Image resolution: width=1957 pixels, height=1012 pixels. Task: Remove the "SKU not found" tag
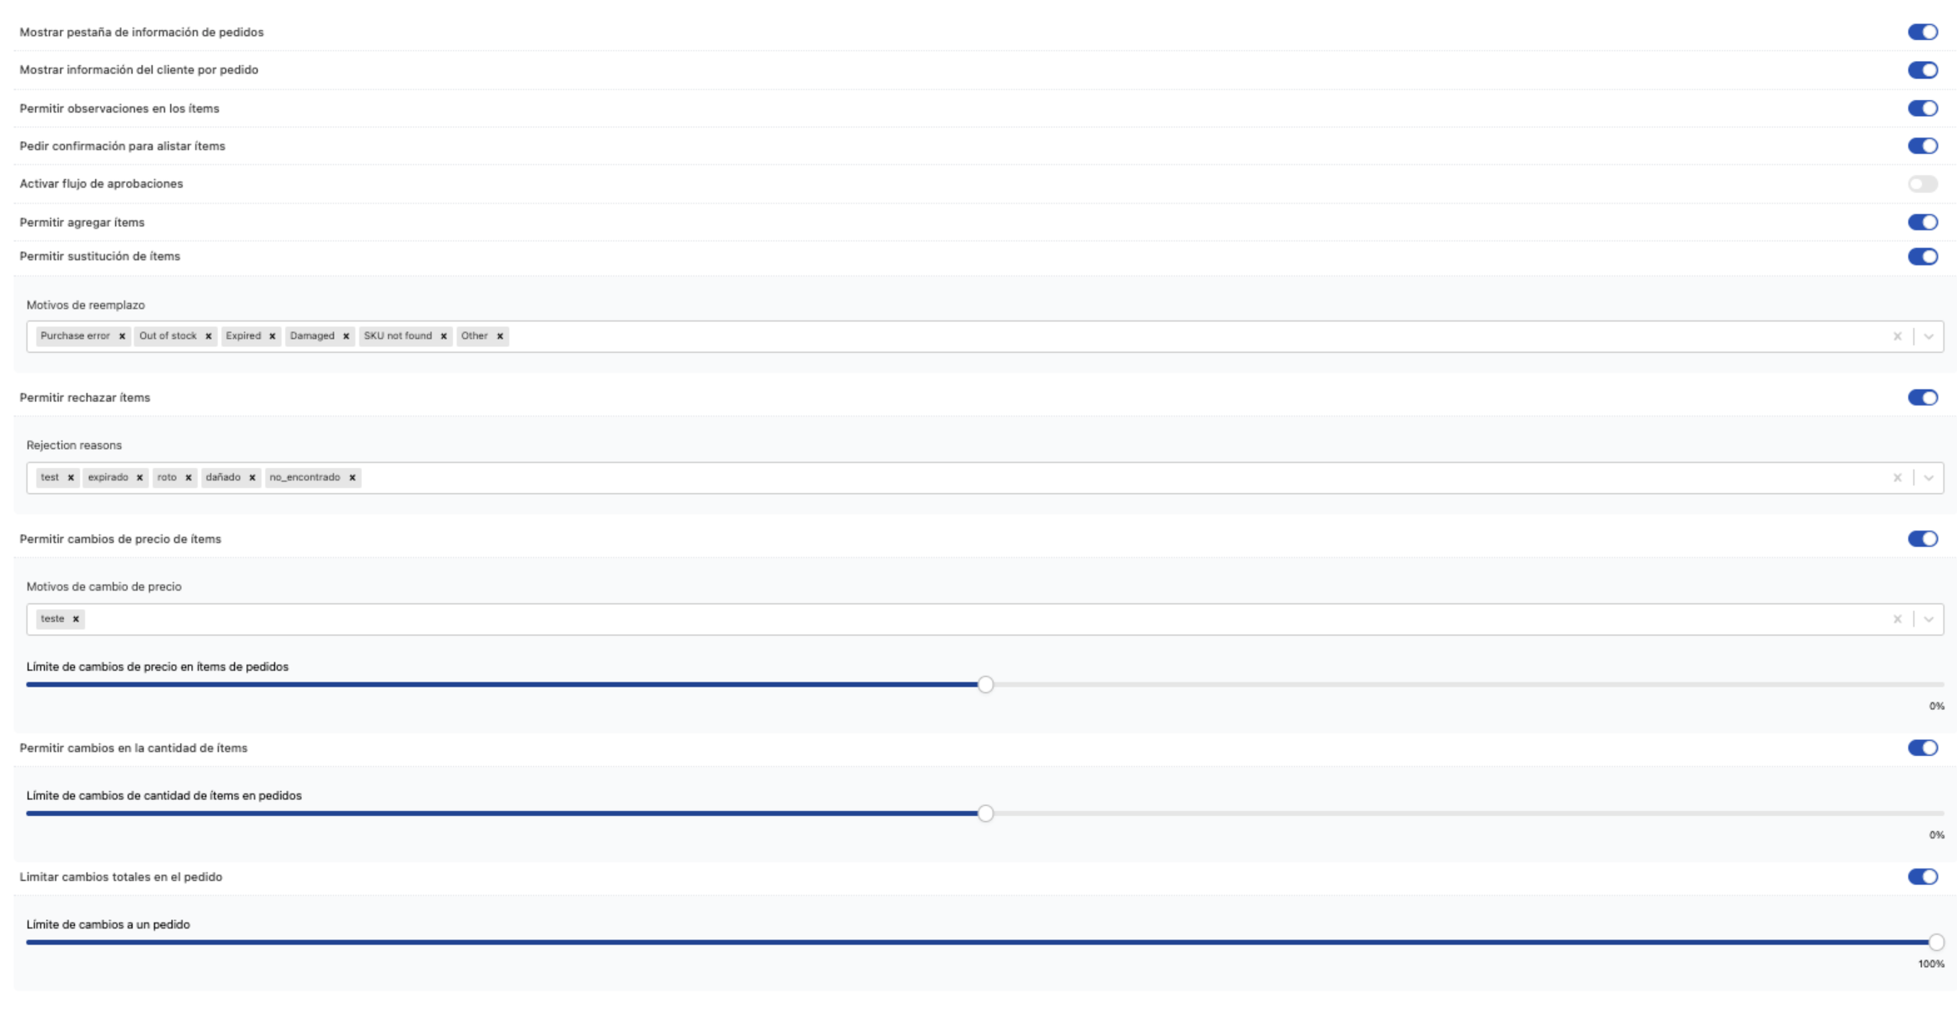pos(443,336)
